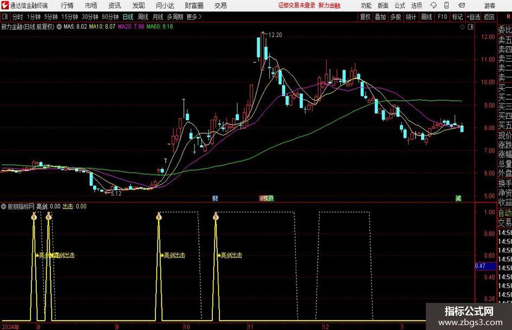512x330 pixels.
Task: Click the MA10: 8.07 indicator value
Action: [x=102, y=27]
